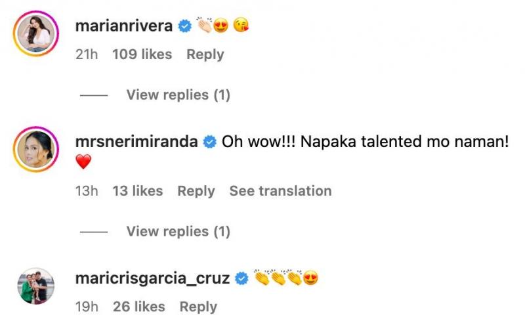Reply to marianrivera's comment

point(205,54)
